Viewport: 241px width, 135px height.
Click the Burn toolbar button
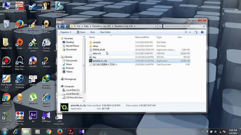point(93,32)
